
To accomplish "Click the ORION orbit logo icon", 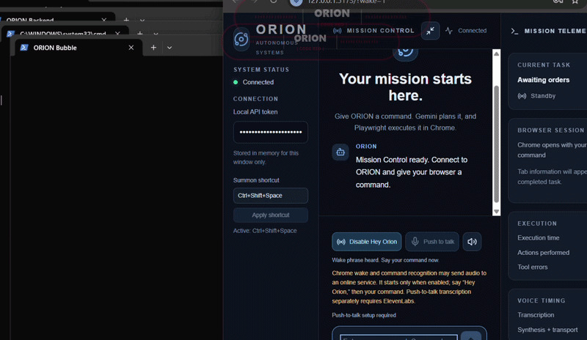I will (241, 40).
